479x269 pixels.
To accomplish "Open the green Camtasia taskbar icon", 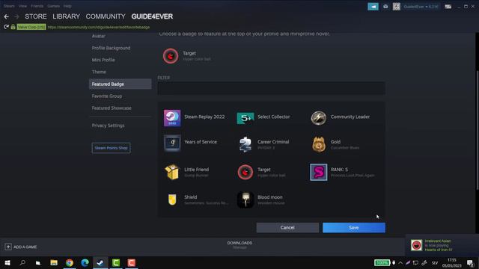I will [x=116, y=262].
